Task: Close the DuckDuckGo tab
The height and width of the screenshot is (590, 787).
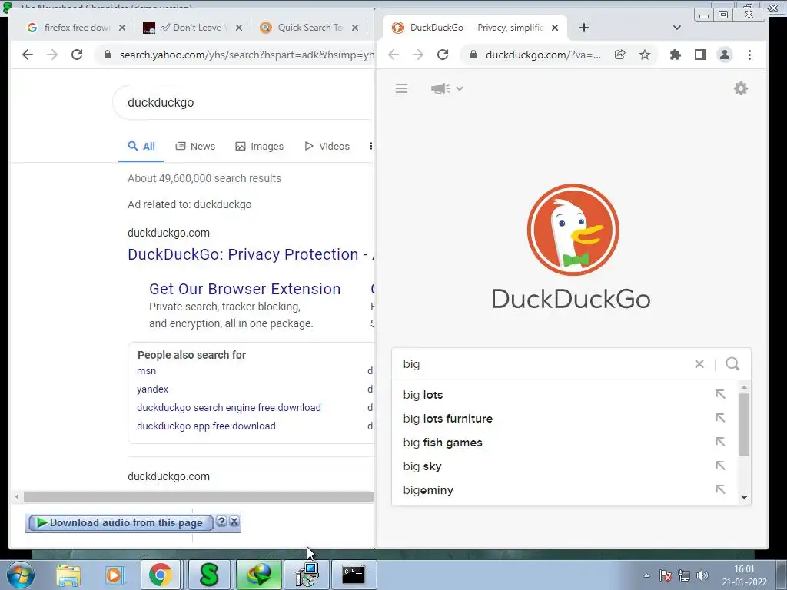Action: coord(555,28)
